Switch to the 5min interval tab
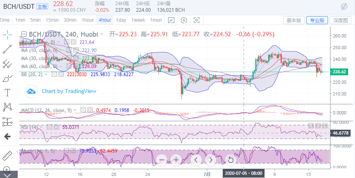 click(35, 20)
